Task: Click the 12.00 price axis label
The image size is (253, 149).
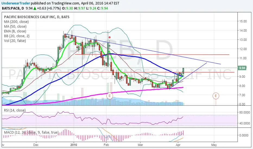Action: 243,49
